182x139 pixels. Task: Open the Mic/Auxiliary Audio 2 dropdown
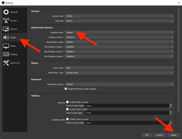(x=119, y=47)
